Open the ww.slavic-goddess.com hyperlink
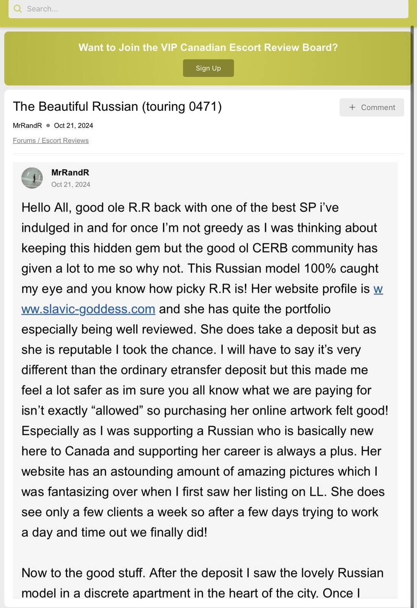Image resolution: width=417 pixels, height=608 pixels. (x=88, y=309)
